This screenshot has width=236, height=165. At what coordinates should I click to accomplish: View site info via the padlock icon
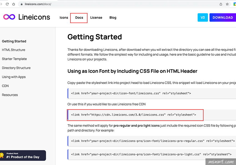pyautogui.click(x=22, y=4)
